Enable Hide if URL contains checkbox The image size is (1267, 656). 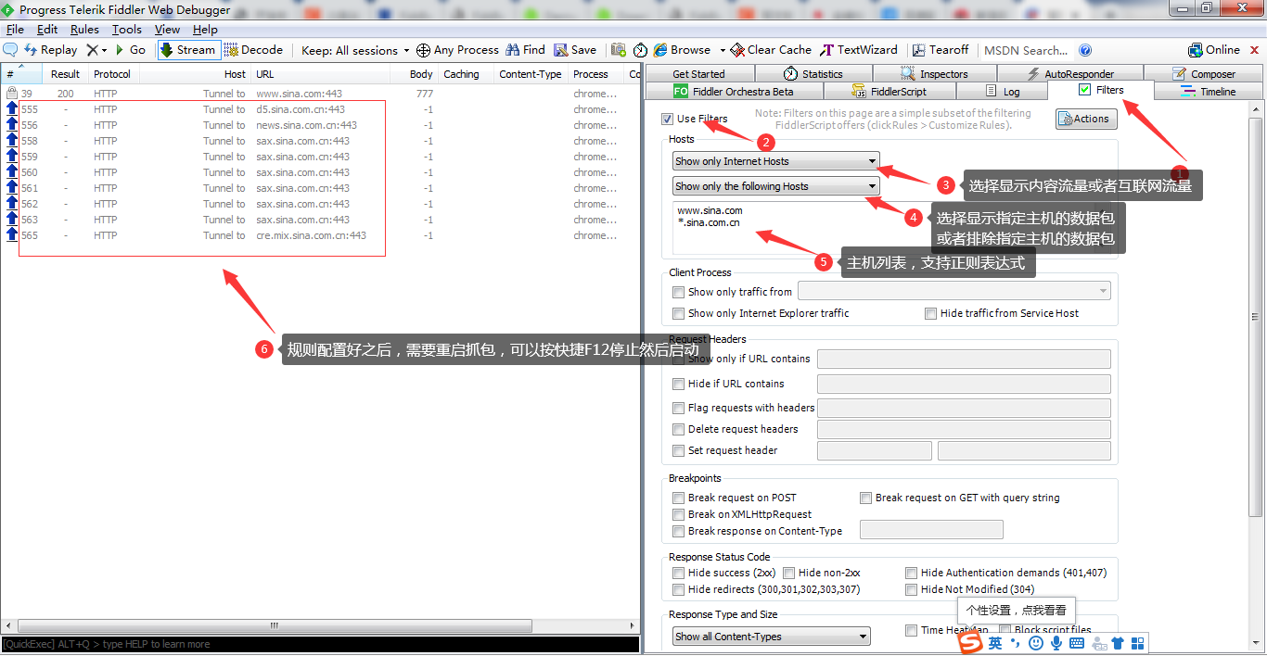coord(678,384)
